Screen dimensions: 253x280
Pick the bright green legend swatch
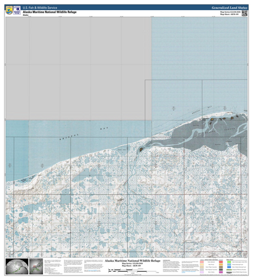[229, 262]
